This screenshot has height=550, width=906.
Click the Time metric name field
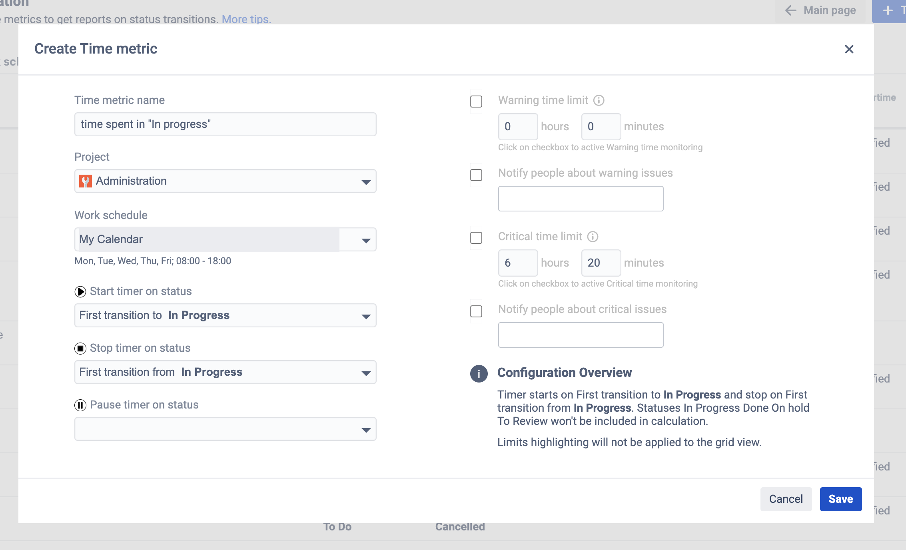pos(225,124)
